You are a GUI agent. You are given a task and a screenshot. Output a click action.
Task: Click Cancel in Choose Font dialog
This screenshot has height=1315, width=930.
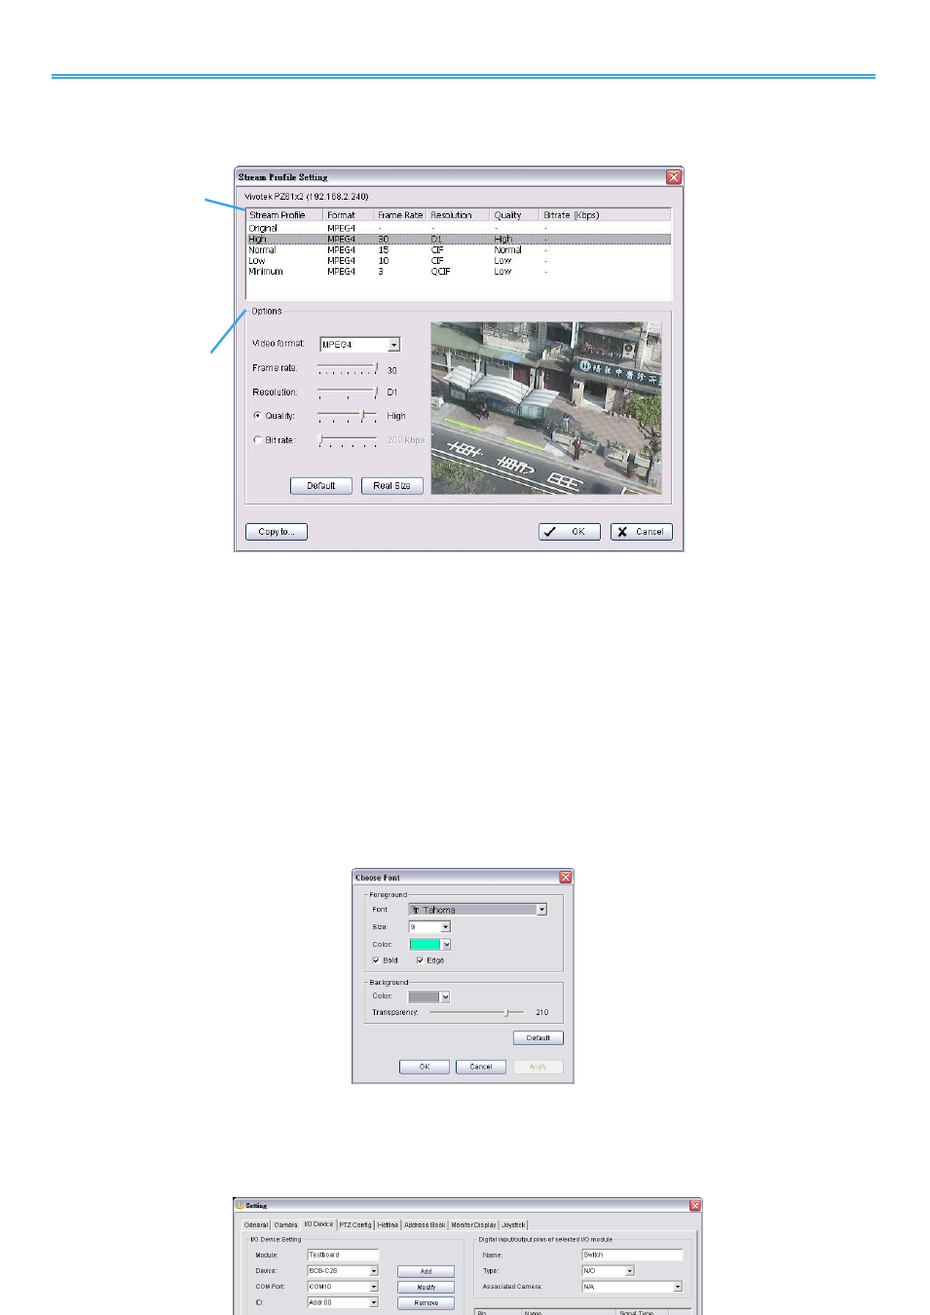(481, 1068)
